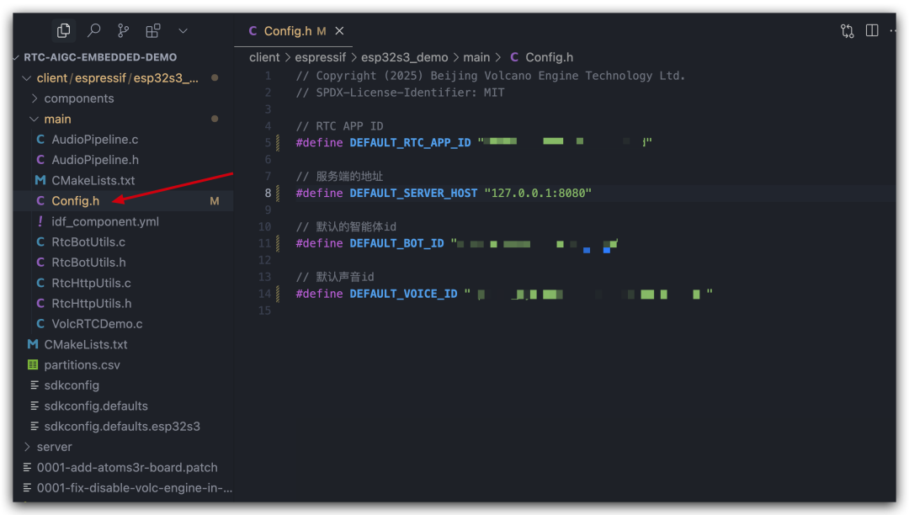909x515 pixels.
Task: Open idf_component.yml file
Action: [105, 221]
